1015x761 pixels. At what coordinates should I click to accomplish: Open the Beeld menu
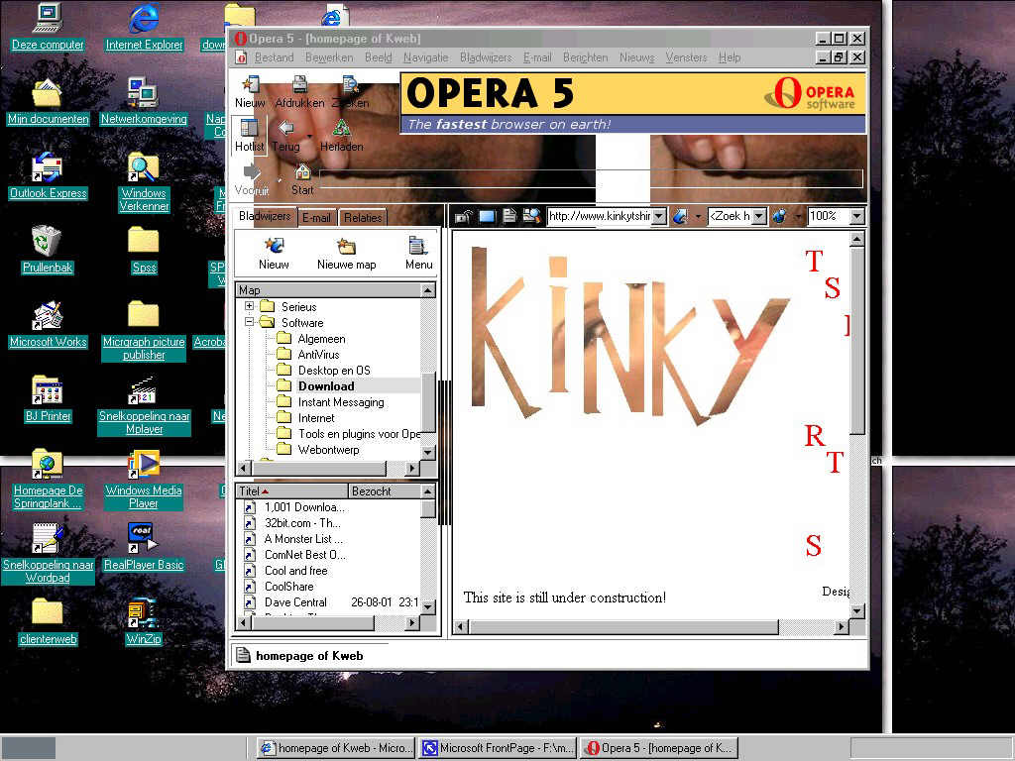(x=378, y=57)
